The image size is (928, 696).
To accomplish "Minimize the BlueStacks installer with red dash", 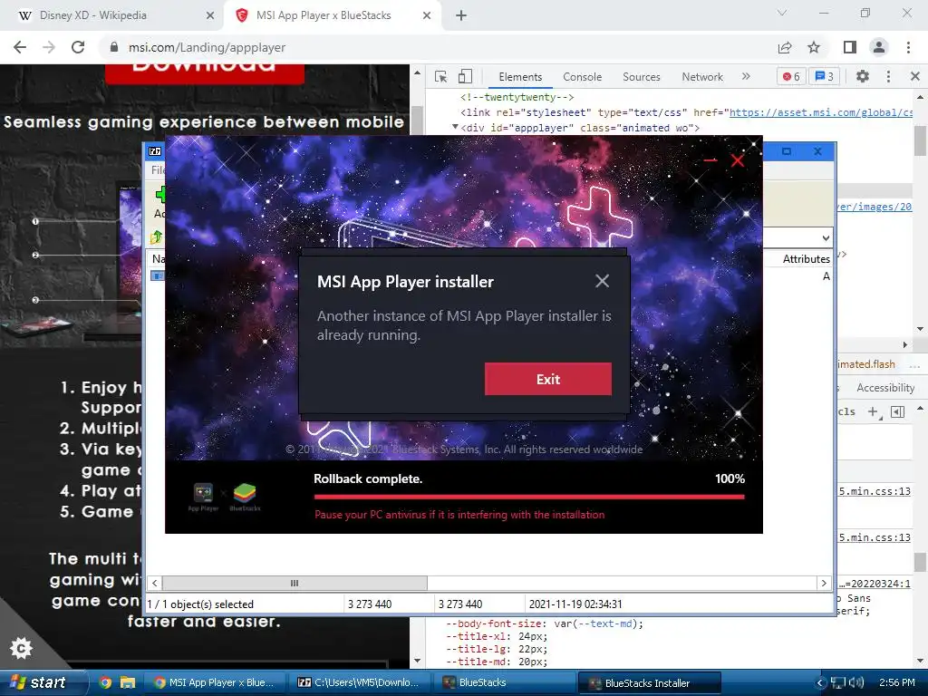I will pyautogui.click(x=710, y=160).
